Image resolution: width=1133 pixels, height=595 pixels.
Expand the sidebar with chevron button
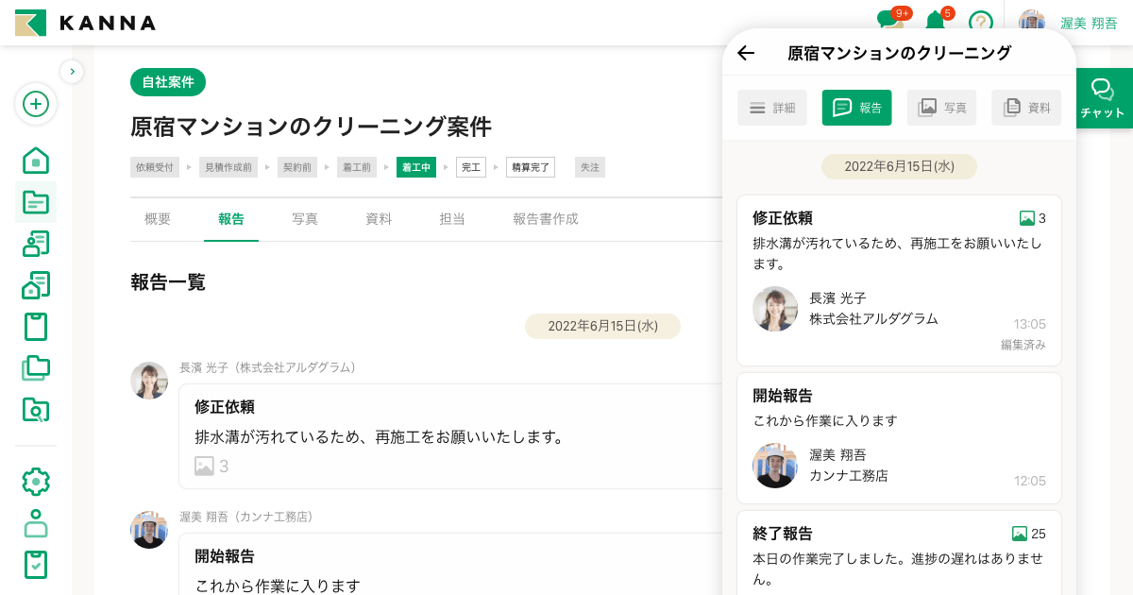(x=72, y=71)
